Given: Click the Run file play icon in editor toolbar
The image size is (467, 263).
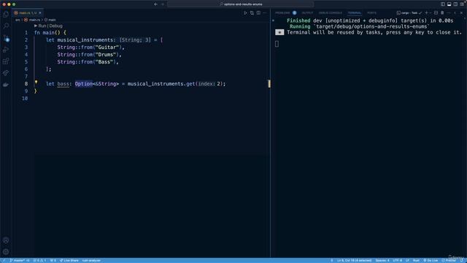Looking at the screenshot, I should pyautogui.click(x=245, y=13).
